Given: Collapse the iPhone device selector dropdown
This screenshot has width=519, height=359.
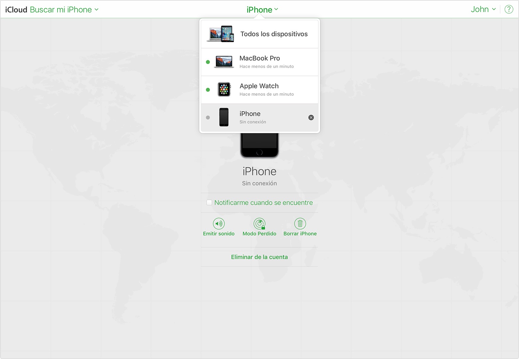Looking at the screenshot, I should coord(262,10).
